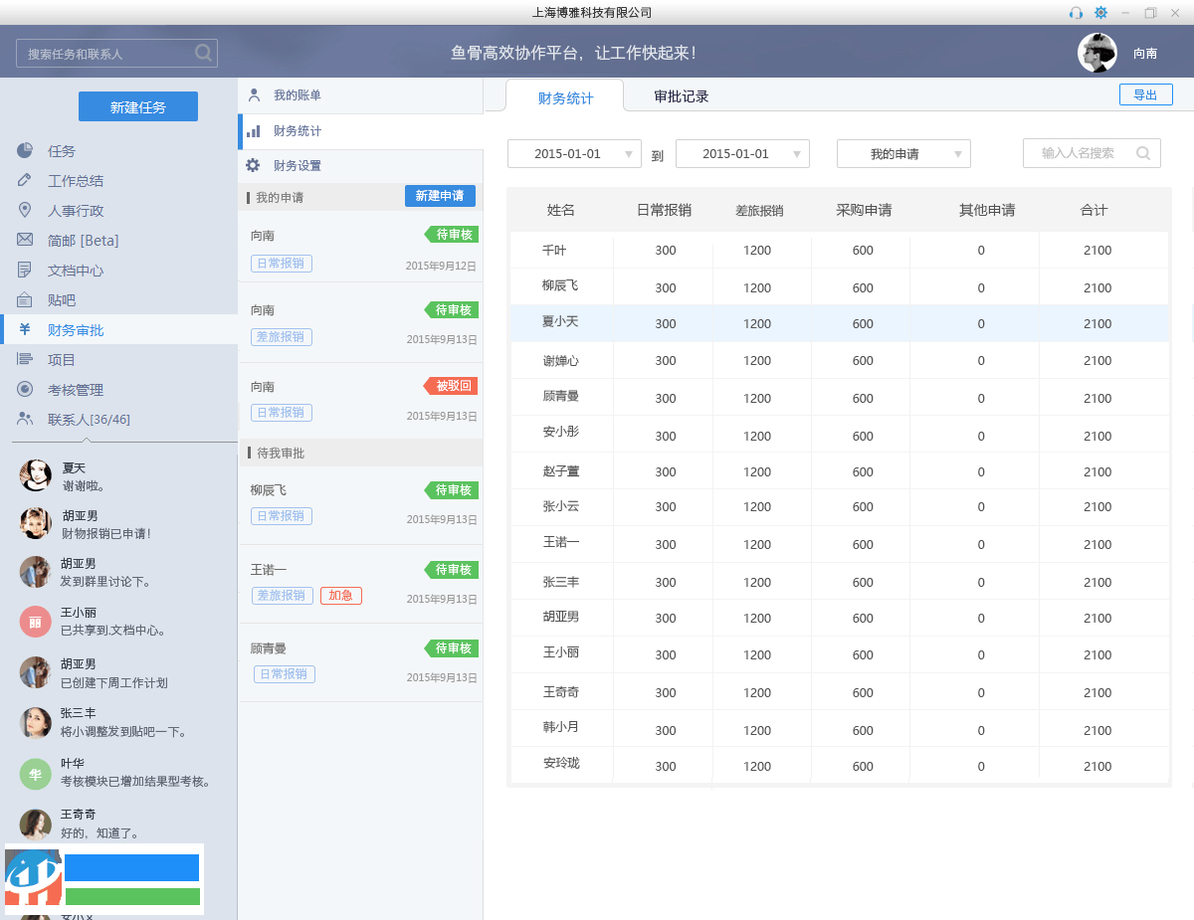Click the 新建申请 button
The image size is (1194, 920).
click(440, 196)
